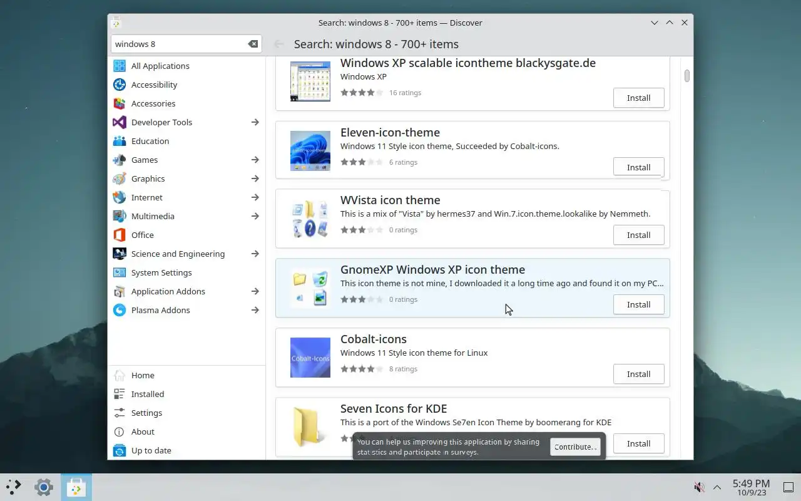Click the back arrow beside the search title

(x=279, y=44)
